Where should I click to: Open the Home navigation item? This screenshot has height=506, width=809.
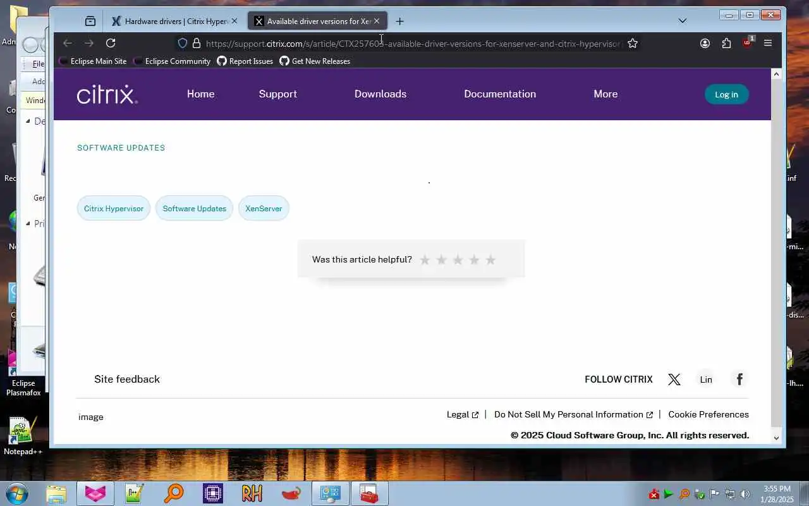[201, 94]
